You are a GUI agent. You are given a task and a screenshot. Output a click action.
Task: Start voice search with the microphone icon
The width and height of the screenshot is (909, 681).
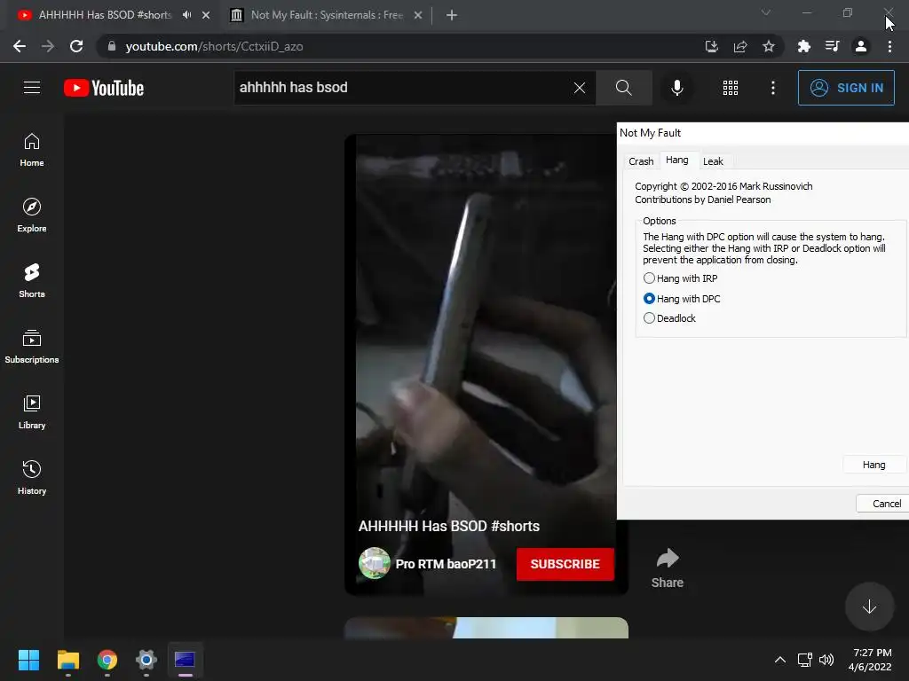point(676,88)
